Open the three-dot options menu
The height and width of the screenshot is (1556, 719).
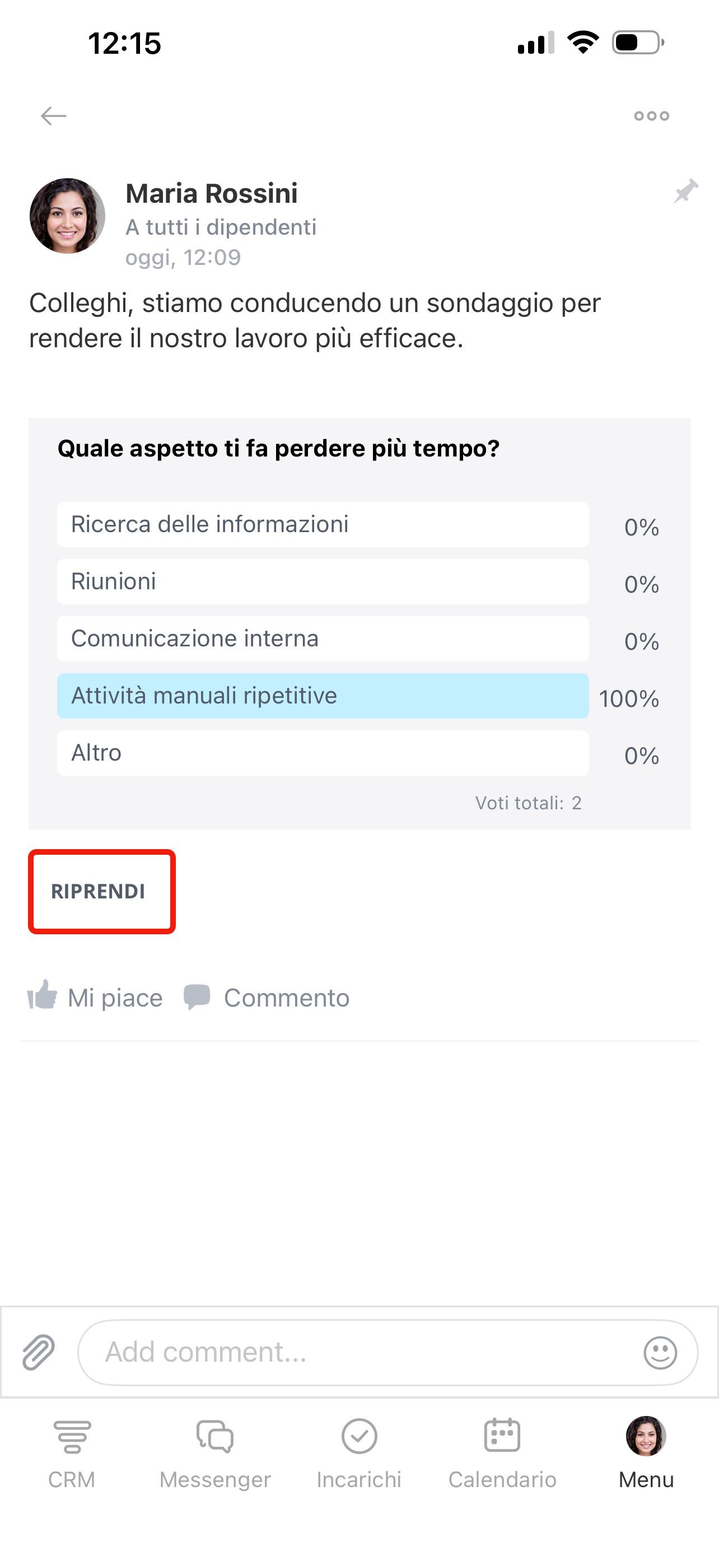tap(651, 116)
